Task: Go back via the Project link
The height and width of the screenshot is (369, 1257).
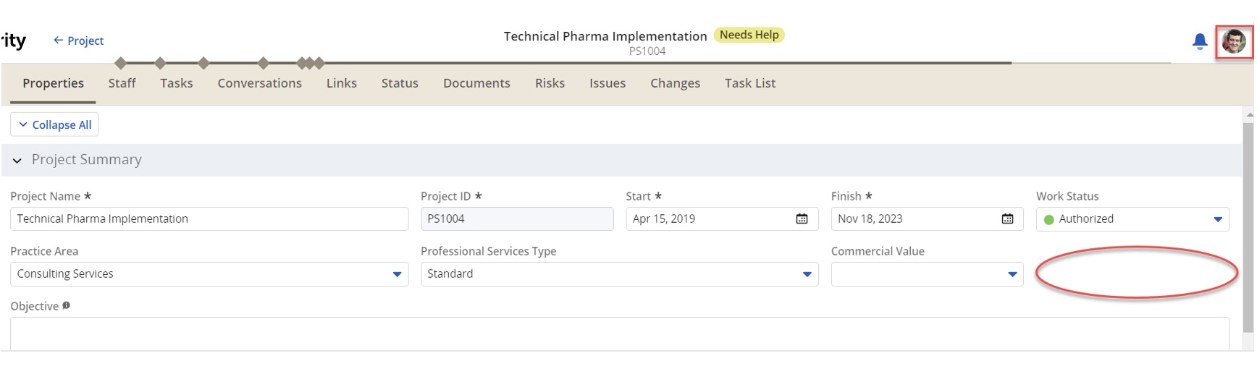Action: [78, 41]
